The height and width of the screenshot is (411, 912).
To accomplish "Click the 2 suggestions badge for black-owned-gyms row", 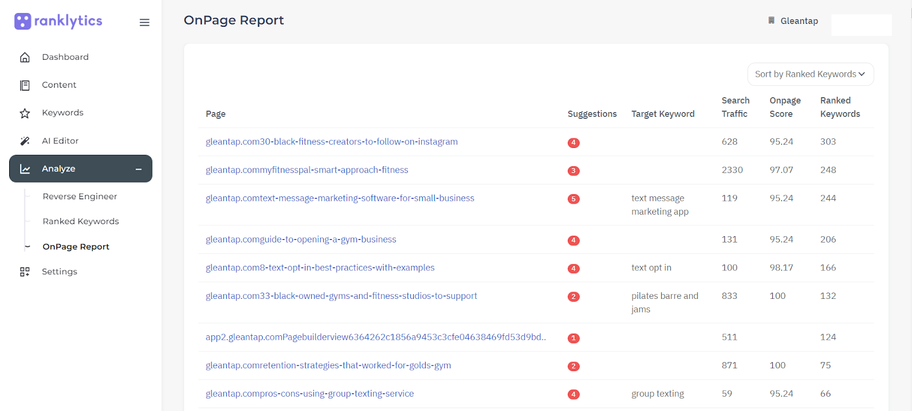I will point(573,297).
